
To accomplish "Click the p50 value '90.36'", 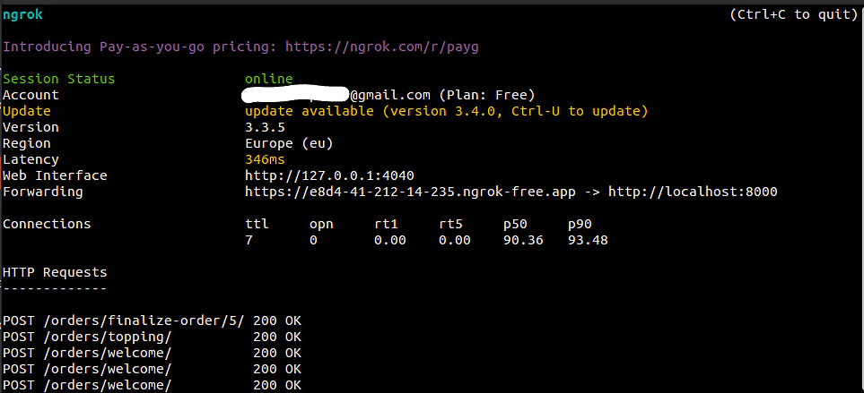I will (523, 240).
